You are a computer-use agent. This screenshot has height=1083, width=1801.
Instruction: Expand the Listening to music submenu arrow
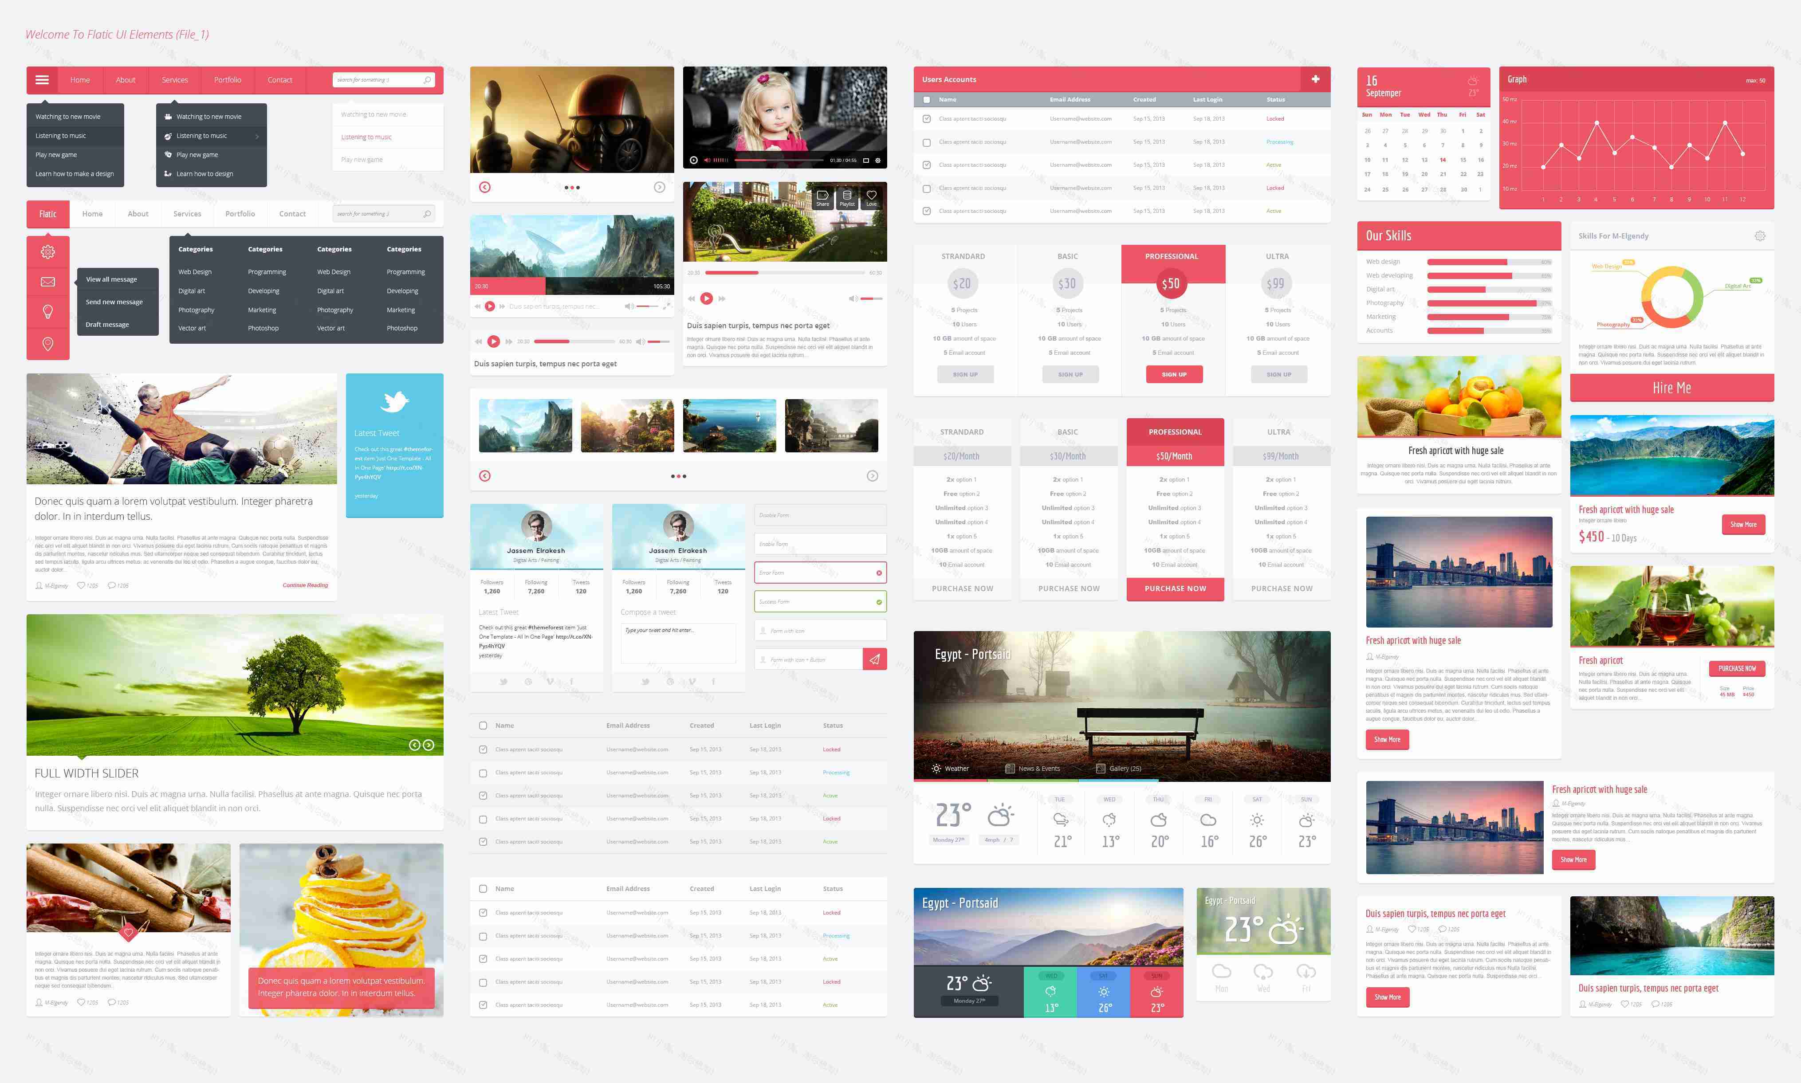coord(257,137)
